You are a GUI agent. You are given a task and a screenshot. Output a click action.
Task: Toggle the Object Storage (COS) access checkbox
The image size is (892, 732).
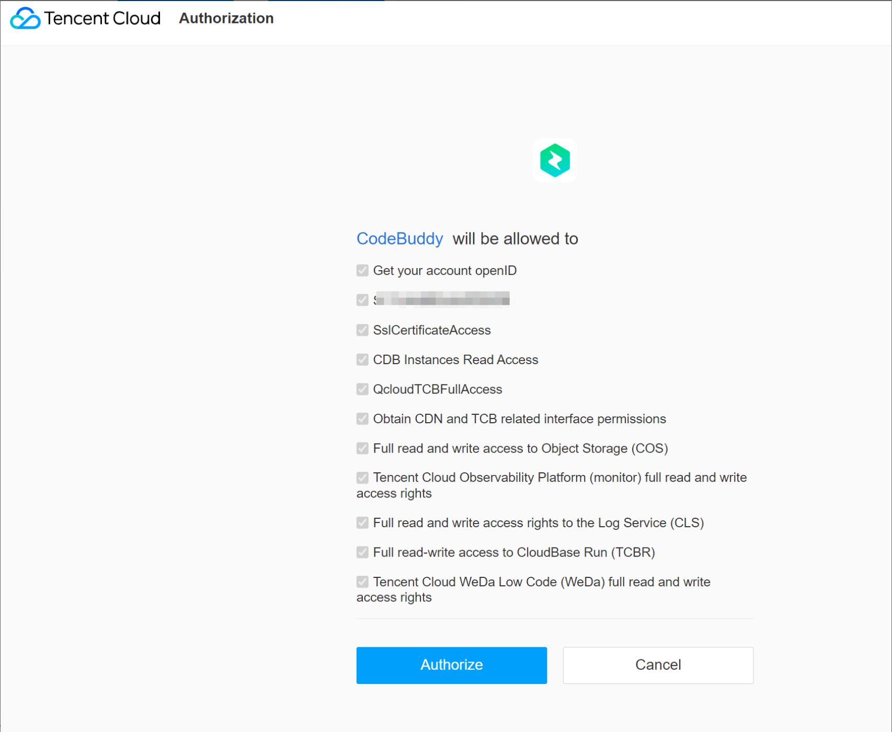(362, 448)
